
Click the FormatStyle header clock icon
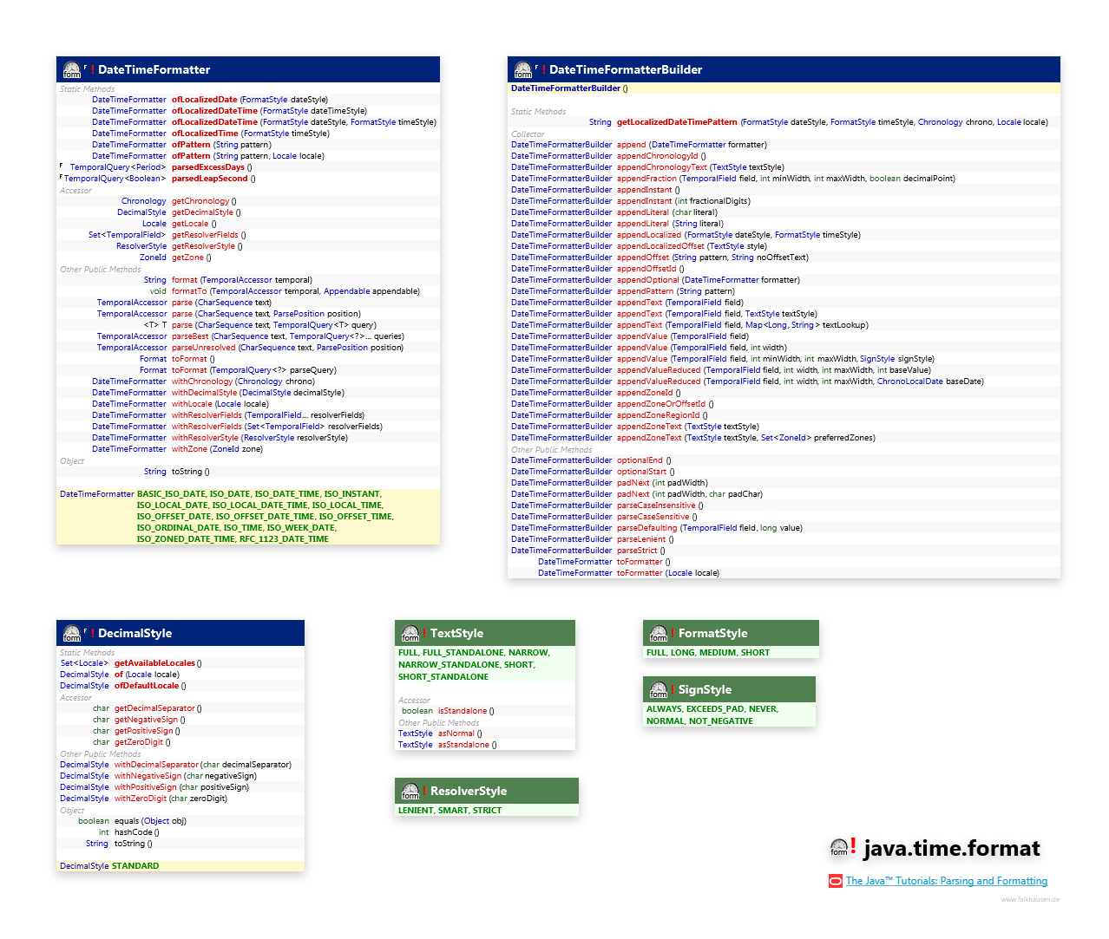click(x=659, y=633)
